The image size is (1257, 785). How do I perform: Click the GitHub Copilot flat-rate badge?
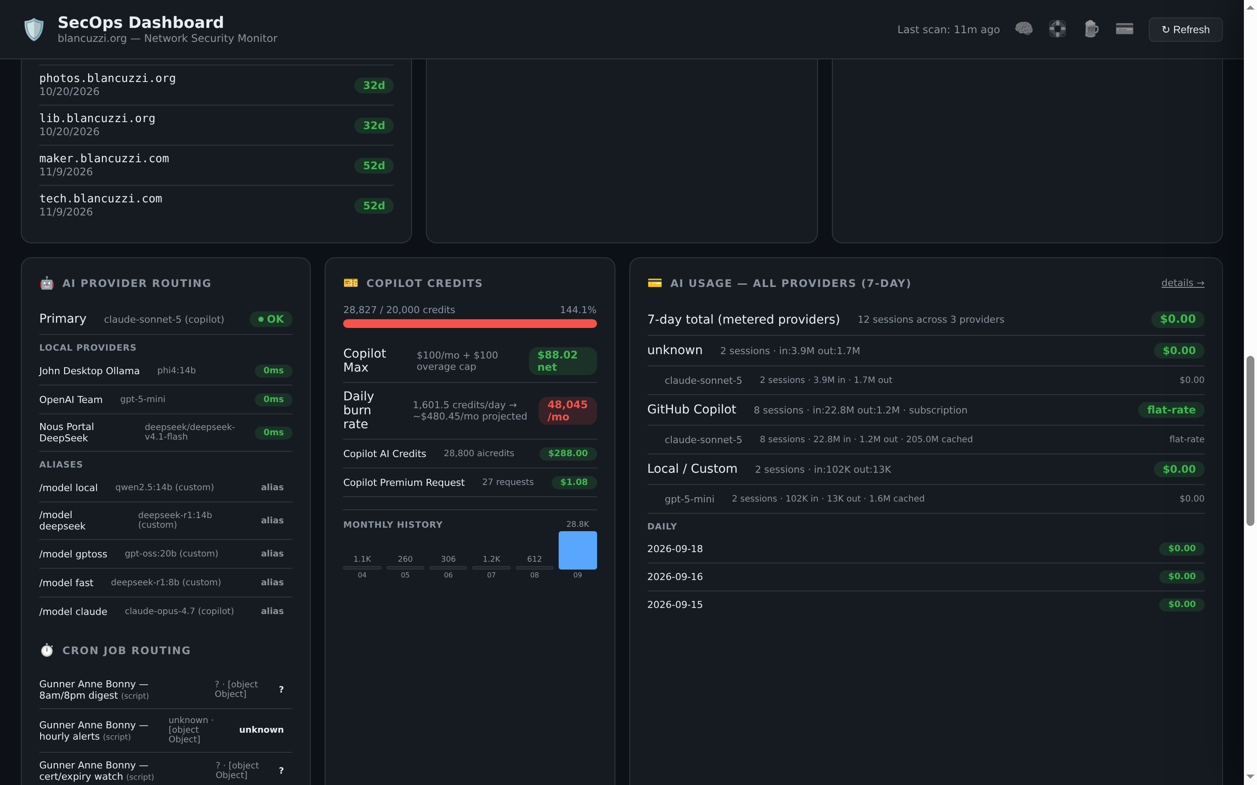[1171, 410]
